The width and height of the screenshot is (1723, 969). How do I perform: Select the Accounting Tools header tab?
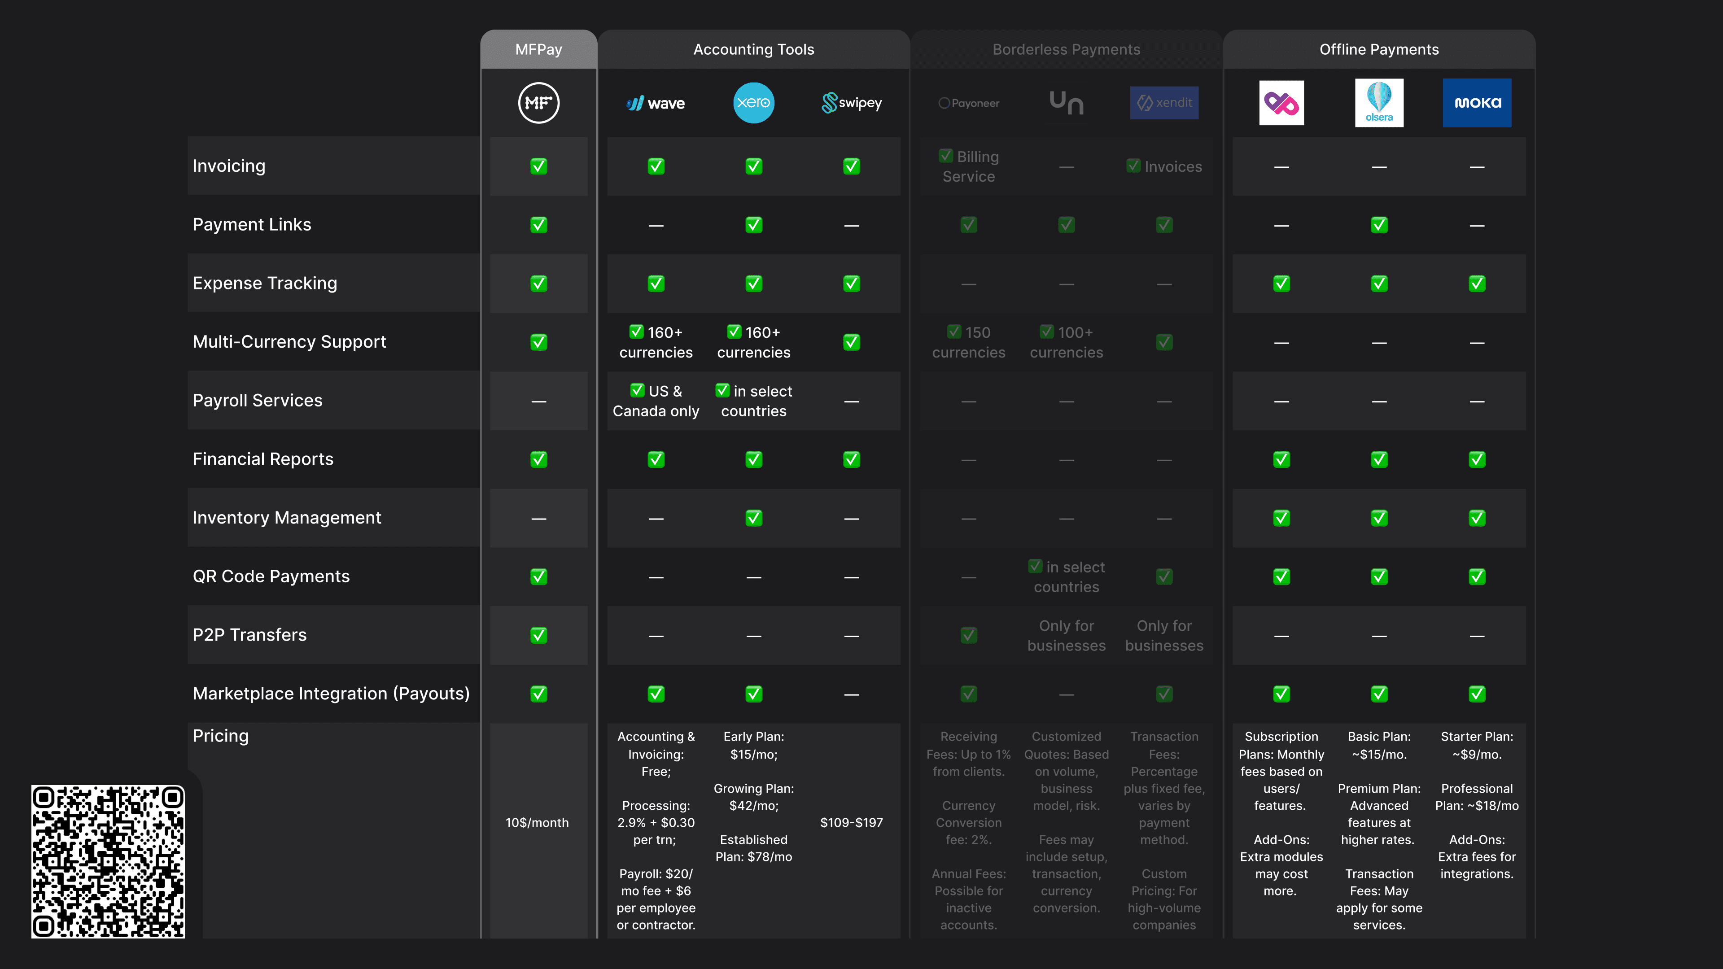point(753,49)
